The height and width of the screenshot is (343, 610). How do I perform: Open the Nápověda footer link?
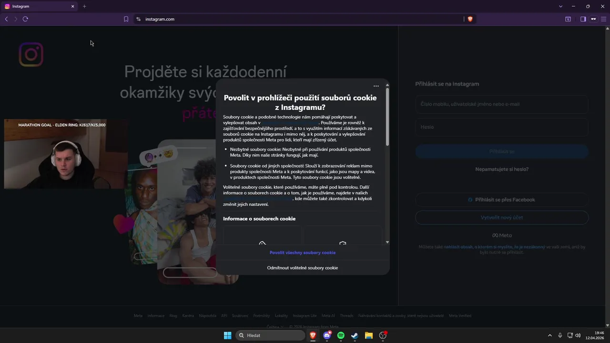(207, 316)
